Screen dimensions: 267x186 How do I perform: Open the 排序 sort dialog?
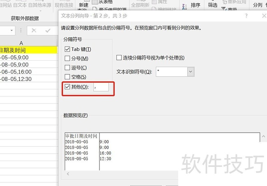(x=195, y=5)
